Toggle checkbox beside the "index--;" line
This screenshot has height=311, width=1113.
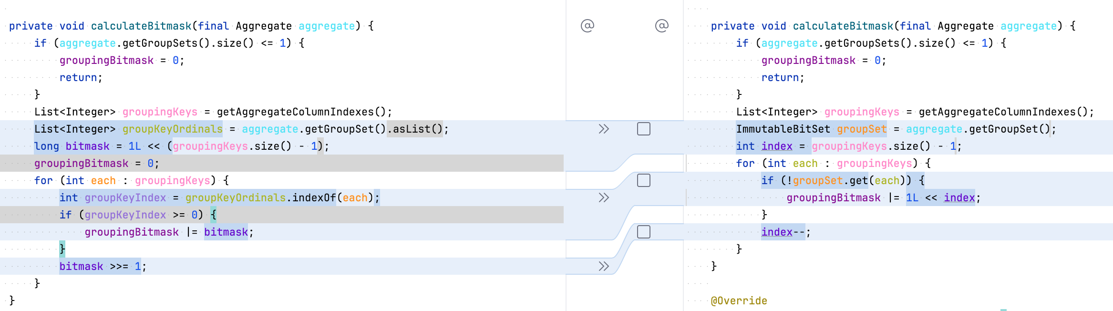click(x=644, y=232)
